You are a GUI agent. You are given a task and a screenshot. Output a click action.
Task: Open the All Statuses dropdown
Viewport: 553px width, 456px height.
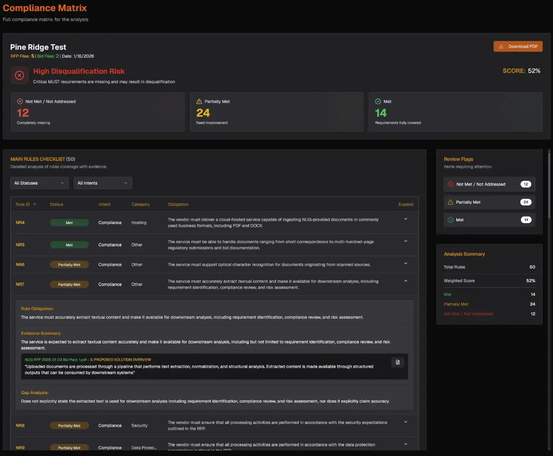[x=40, y=183]
